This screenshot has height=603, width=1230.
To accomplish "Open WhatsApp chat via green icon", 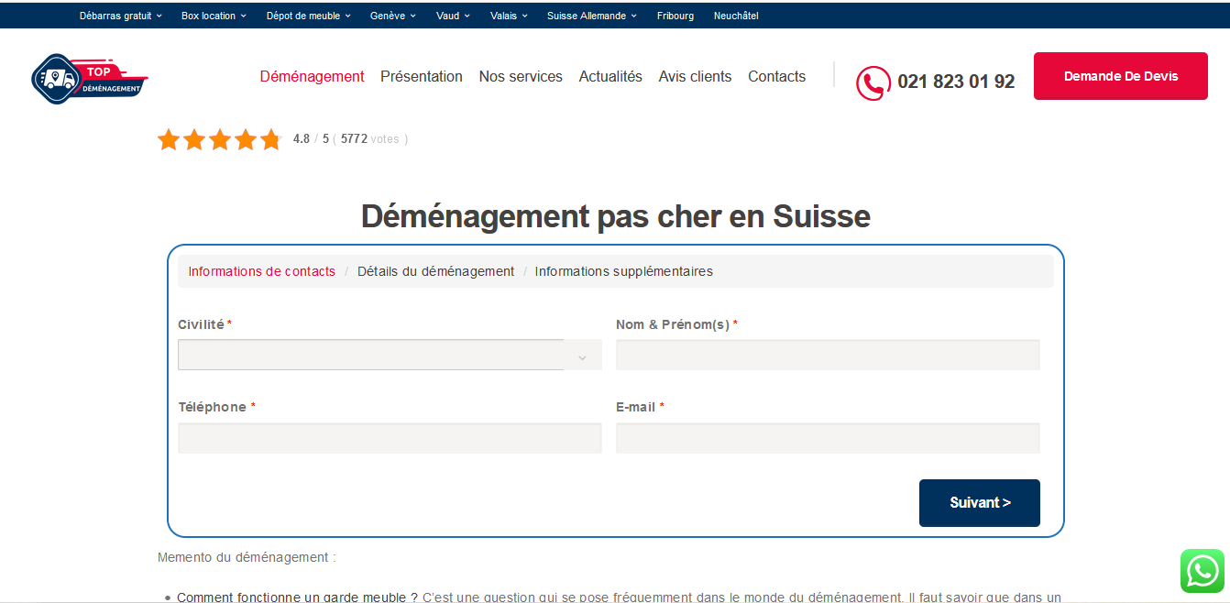I will coord(1202,571).
